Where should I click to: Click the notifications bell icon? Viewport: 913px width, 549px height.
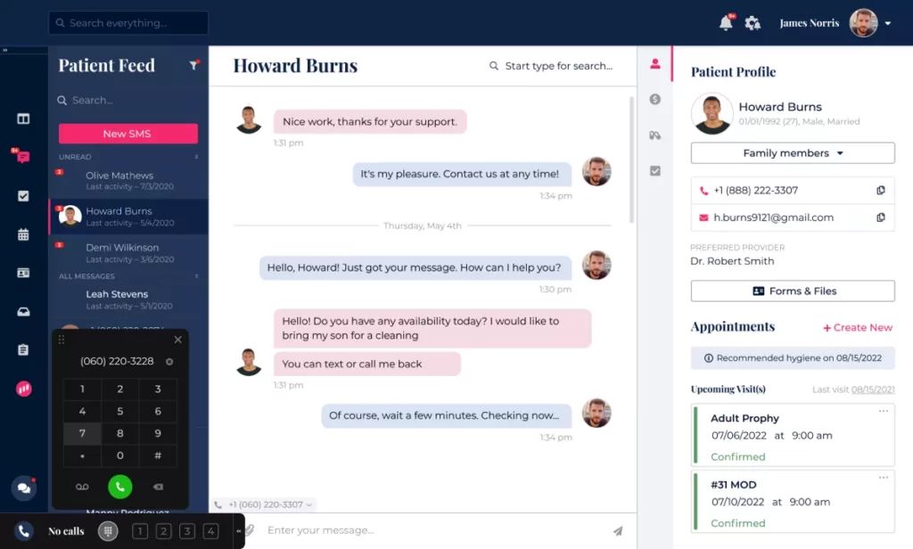coord(726,23)
